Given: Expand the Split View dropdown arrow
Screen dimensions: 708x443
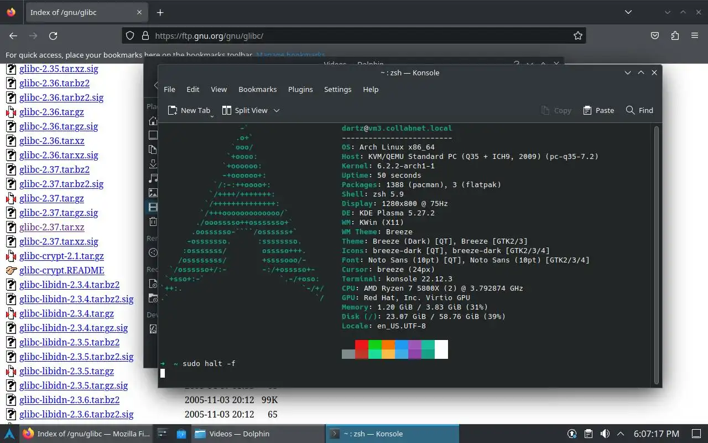Looking at the screenshot, I should click(x=277, y=110).
